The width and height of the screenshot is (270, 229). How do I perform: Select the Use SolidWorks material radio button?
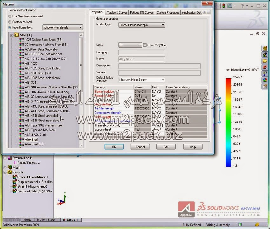[x=10, y=17]
